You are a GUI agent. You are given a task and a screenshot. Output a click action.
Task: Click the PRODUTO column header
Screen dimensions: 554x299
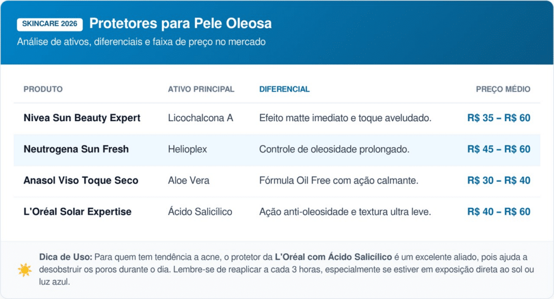coord(43,89)
